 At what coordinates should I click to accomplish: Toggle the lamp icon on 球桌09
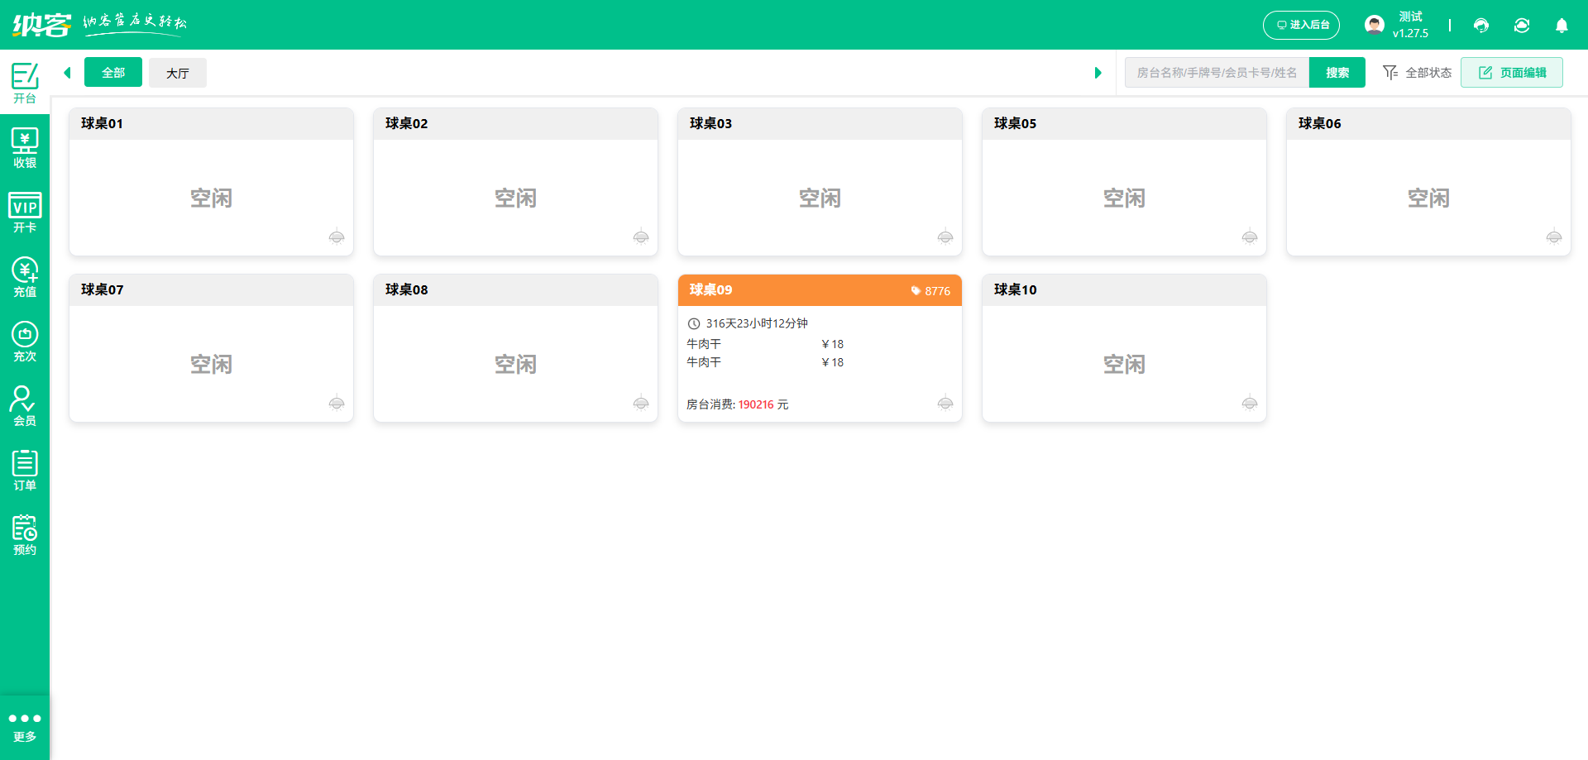945,404
